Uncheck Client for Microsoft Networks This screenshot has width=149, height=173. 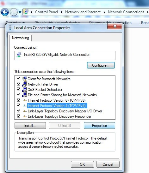(x=18, y=78)
